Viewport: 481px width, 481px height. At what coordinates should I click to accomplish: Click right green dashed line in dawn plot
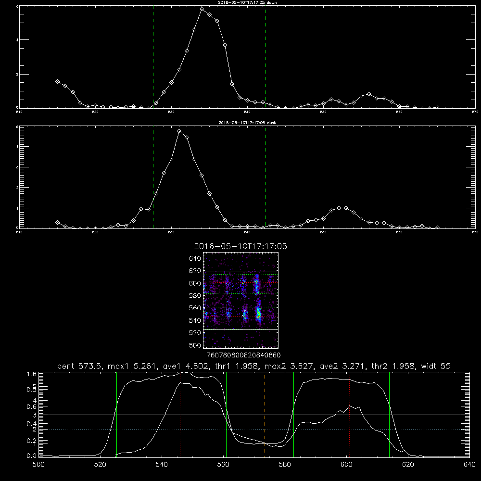pyautogui.click(x=266, y=57)
